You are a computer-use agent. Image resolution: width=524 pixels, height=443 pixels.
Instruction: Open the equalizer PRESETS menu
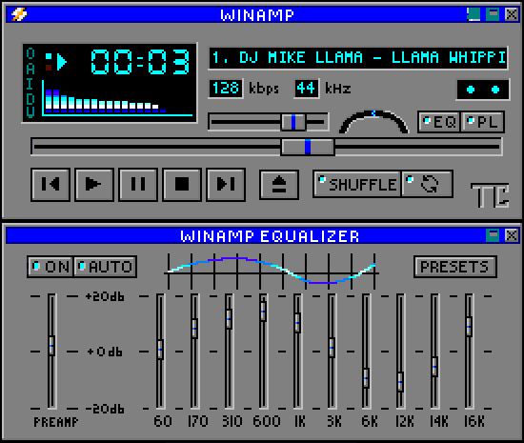pos(455,267)
